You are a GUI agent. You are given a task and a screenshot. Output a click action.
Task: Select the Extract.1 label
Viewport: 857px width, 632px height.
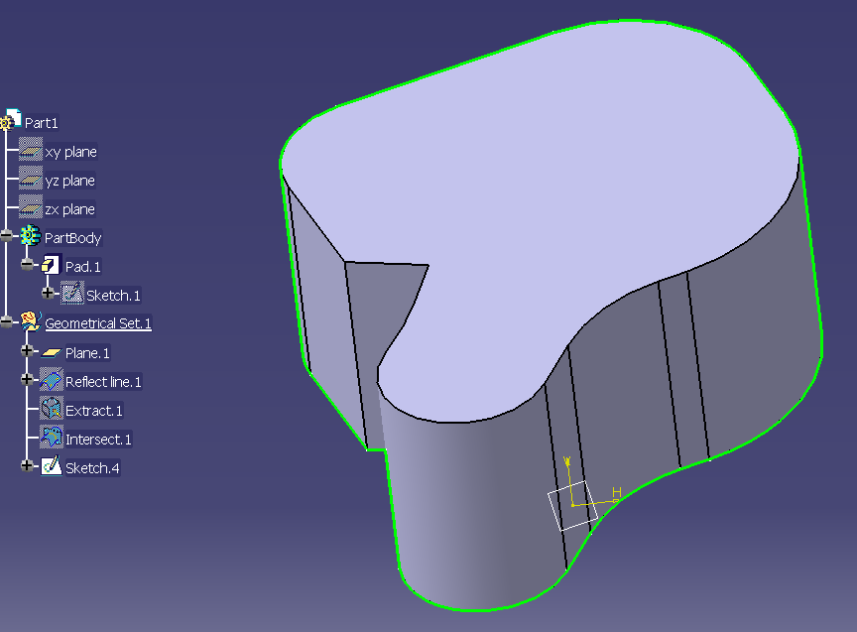[94, 411]
